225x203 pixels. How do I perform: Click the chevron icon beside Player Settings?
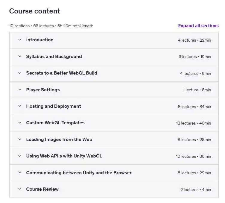click(20, 90)
